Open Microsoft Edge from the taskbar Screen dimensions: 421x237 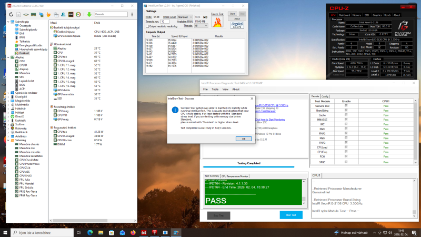click(90, 233)
